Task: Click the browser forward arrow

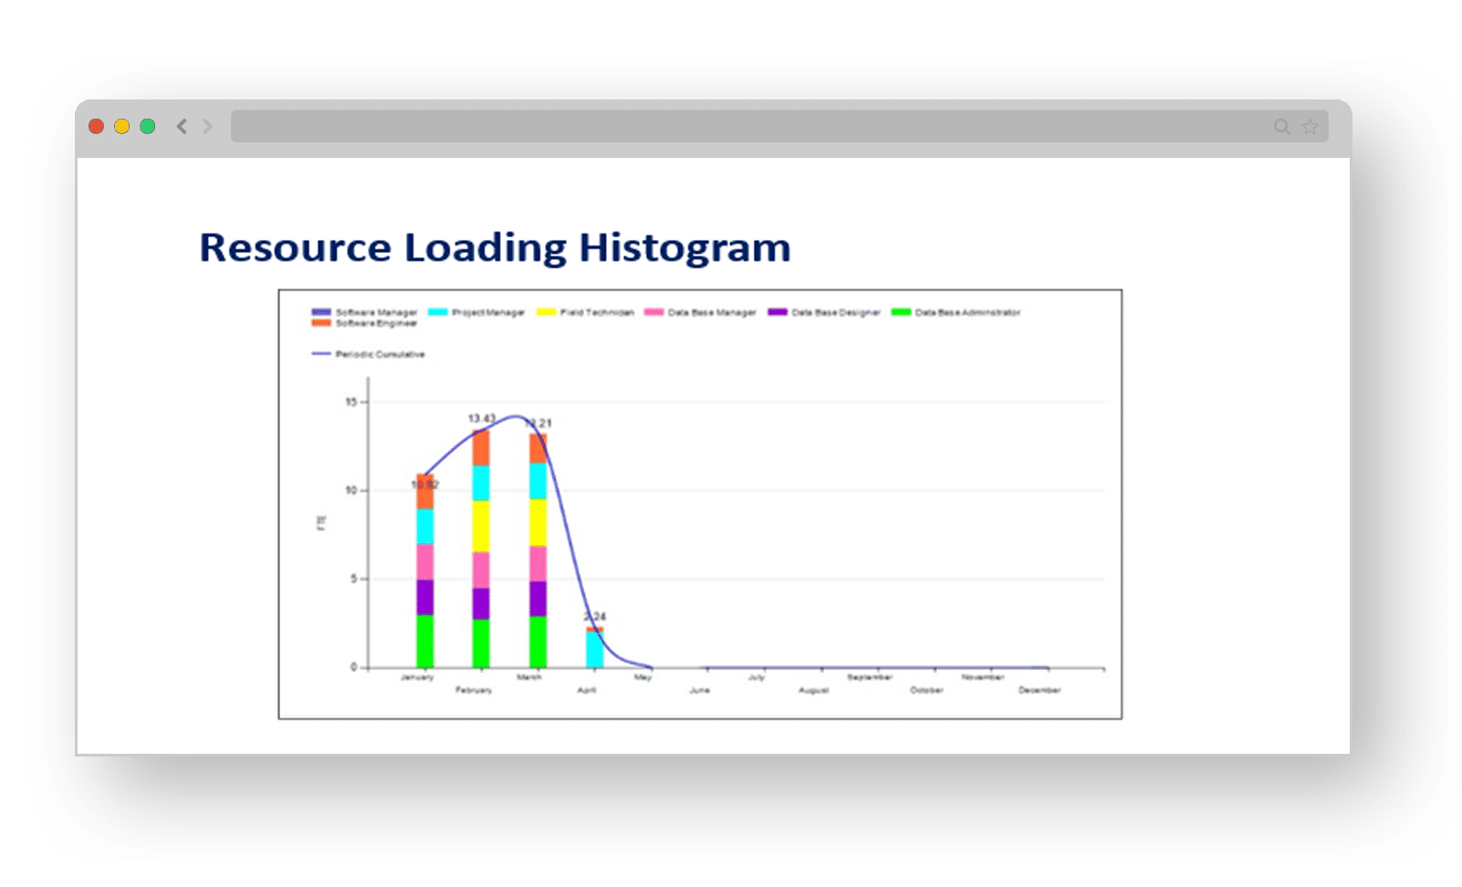Action: pos(207,126)
